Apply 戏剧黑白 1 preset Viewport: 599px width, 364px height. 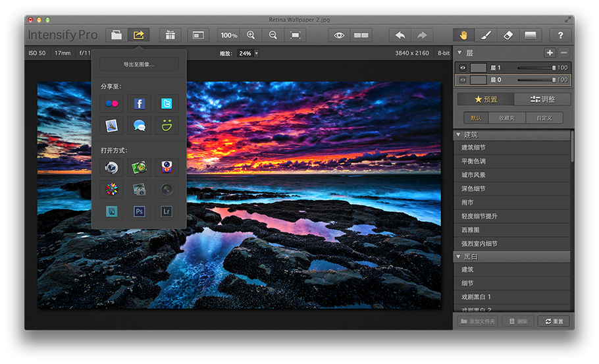(512, 297)
